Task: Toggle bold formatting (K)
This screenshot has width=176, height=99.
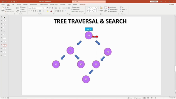Action: [29, 11]
